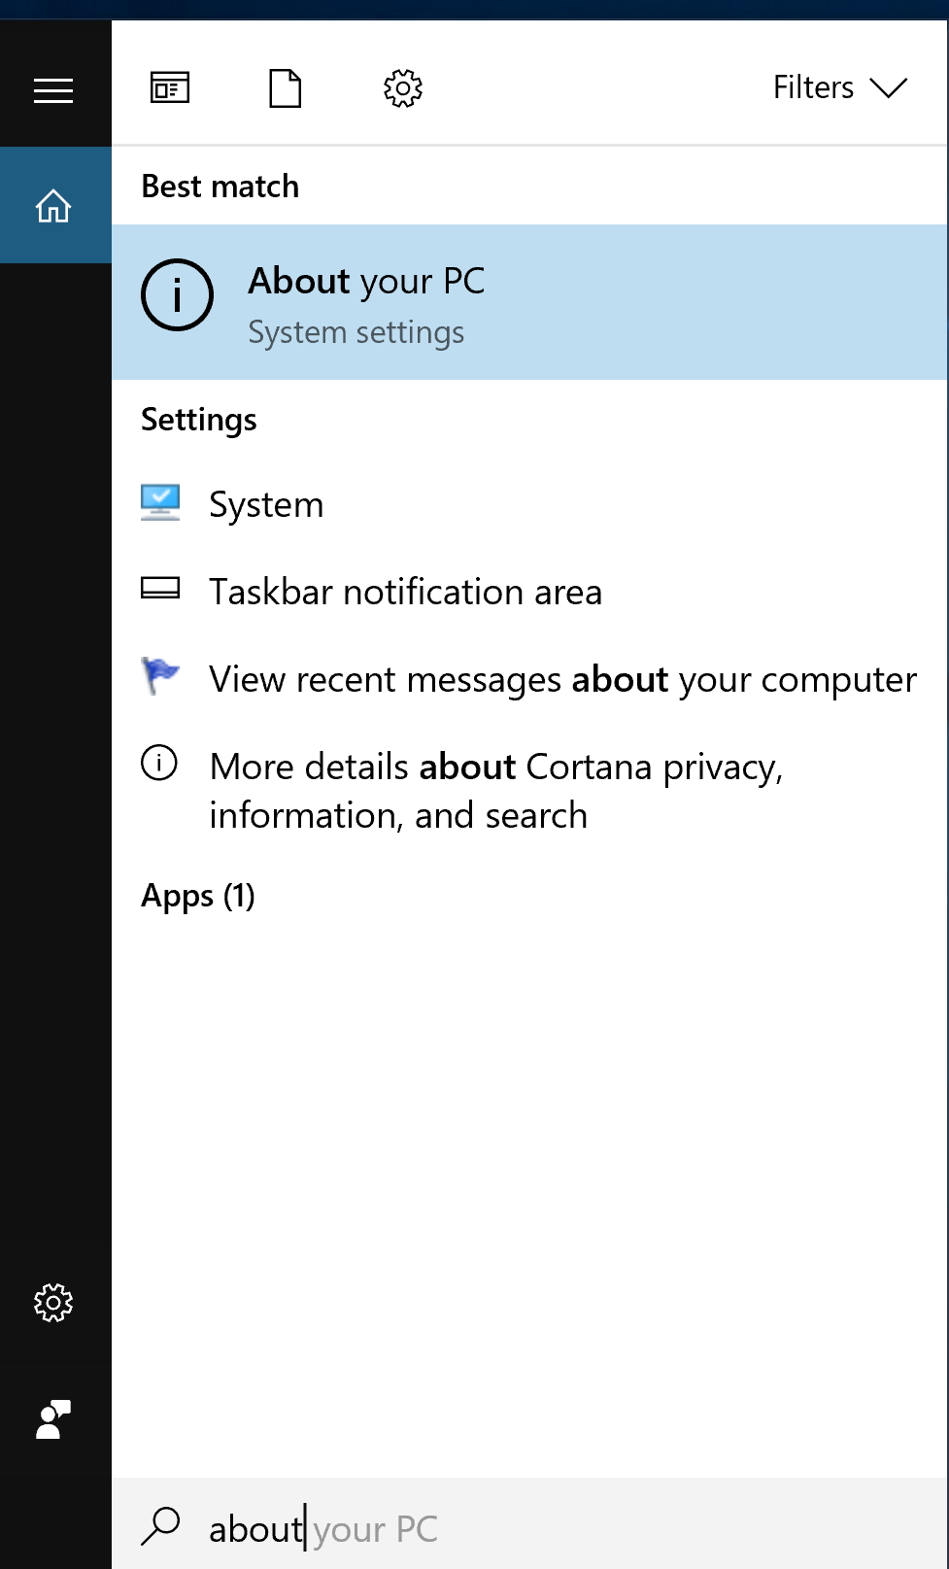Click the magnifier icon in the search box
Viewport: 949px width, 1569px height.
161,1526
